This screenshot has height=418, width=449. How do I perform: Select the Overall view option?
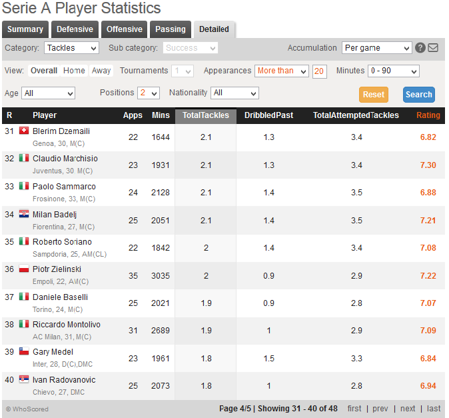pyautogui.click(x=44, y=71)
